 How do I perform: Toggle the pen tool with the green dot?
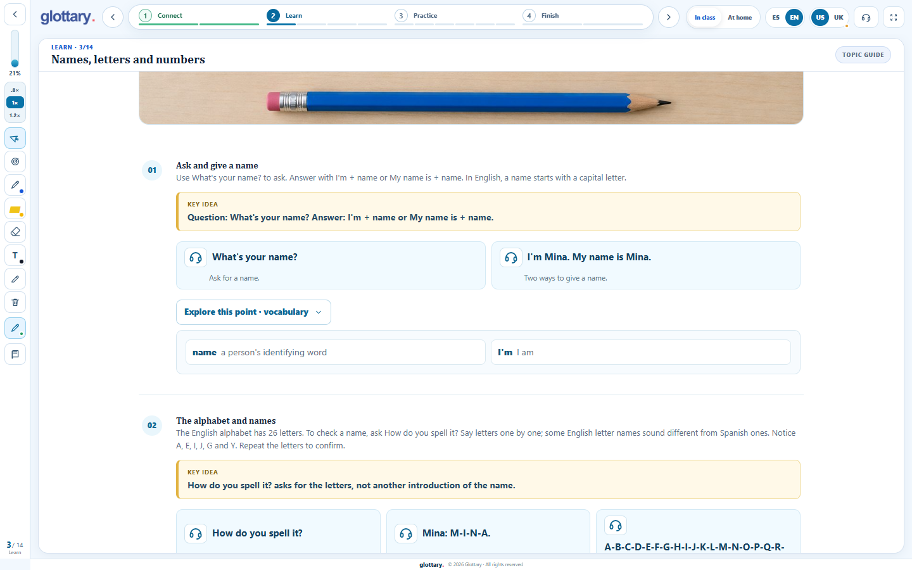15,328
